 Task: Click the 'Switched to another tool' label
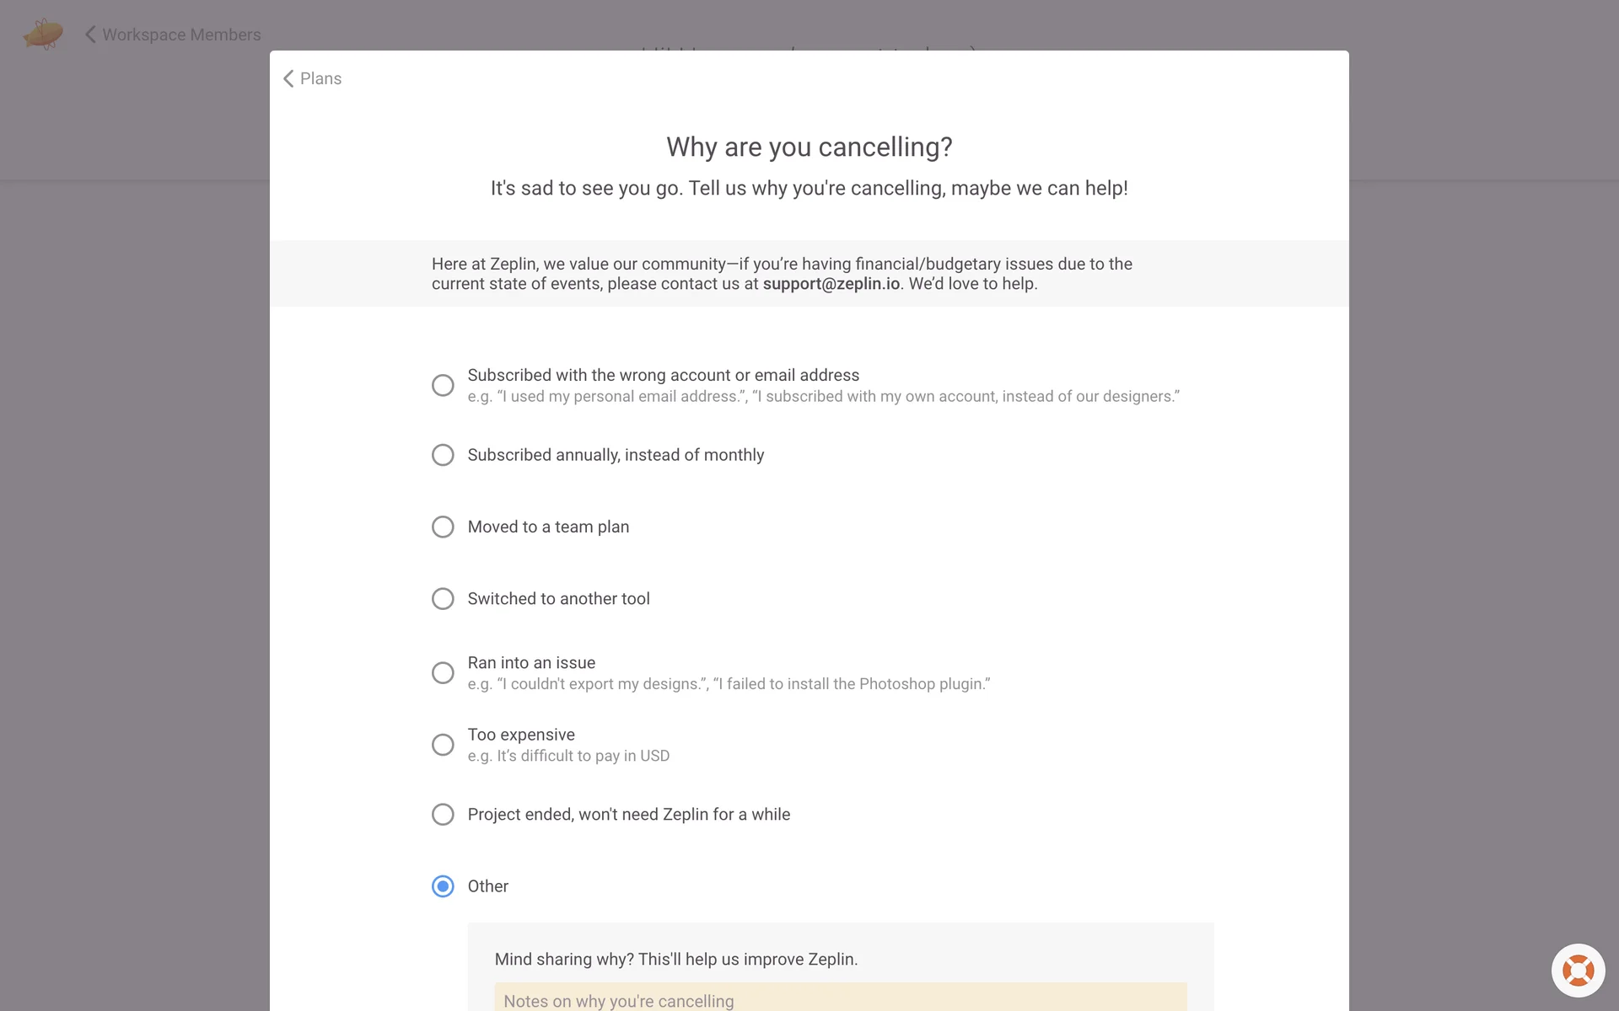558,599
